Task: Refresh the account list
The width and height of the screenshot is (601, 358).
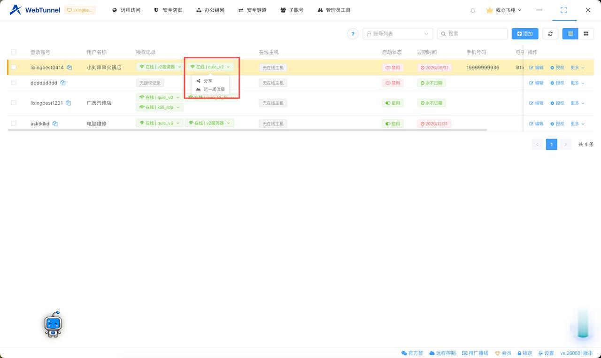Action: 550,34
